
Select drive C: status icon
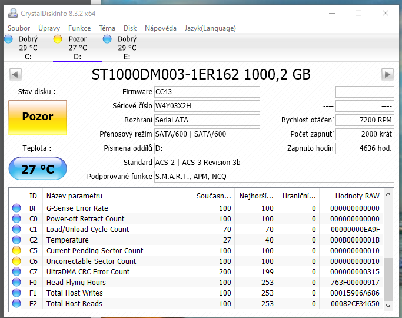[8, 39]
